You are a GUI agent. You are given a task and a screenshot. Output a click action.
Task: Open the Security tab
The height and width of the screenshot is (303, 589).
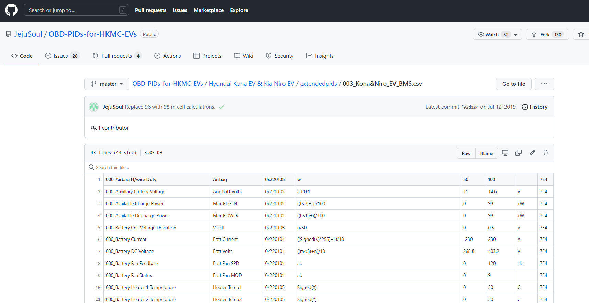click(x=280, y=56)
